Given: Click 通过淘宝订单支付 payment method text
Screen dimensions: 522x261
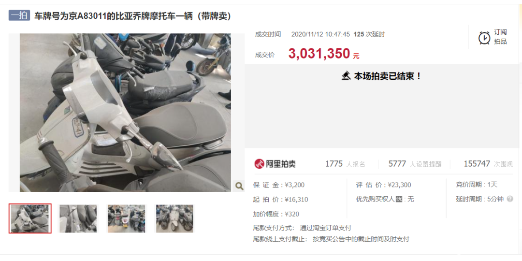Looking at the screenshot, I should [326, 228].
